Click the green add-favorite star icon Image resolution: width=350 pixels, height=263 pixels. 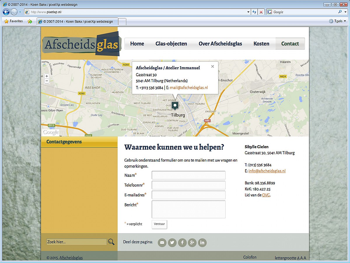29,21
